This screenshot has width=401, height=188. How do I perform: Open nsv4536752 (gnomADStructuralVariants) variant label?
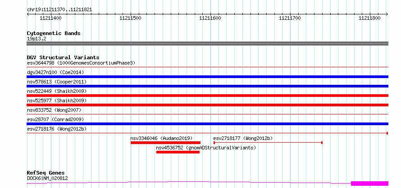click(x=206, y=148)
